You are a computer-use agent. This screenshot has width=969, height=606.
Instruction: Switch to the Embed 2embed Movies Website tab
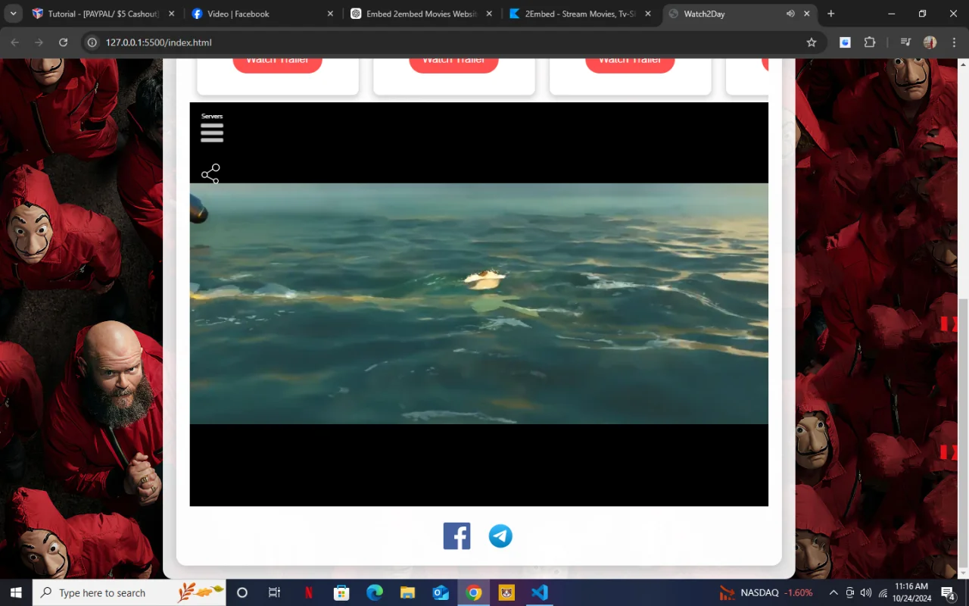click(422, 14)
